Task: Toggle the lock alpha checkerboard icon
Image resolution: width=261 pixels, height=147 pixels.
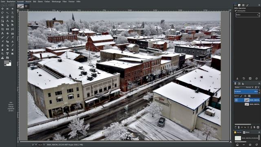Action: pos(249,96)
